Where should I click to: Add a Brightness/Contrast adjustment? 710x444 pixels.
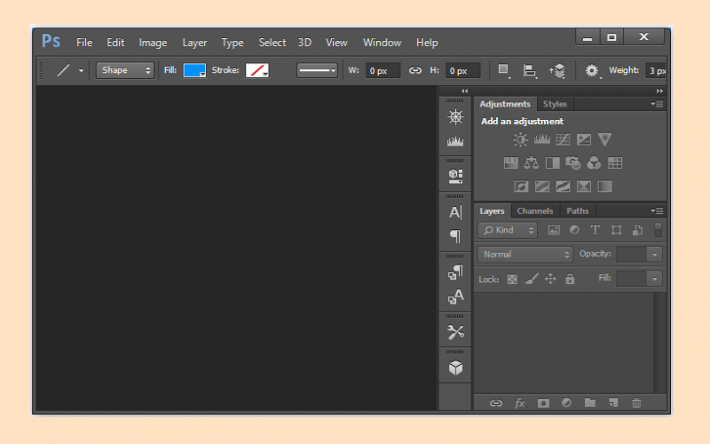[x=521, y=139]
